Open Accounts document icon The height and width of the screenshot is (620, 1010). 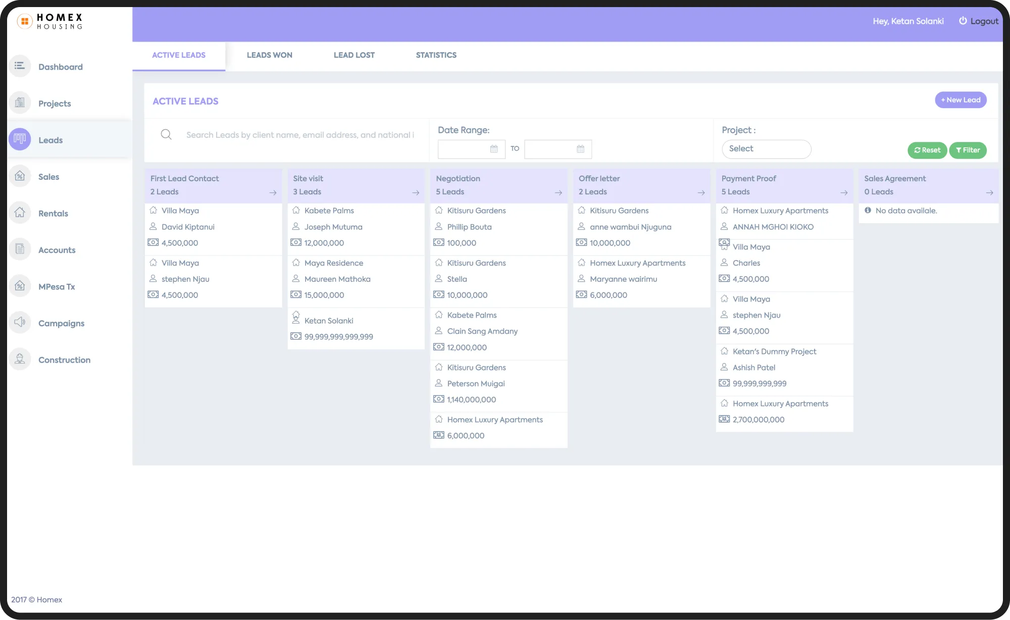20,249
